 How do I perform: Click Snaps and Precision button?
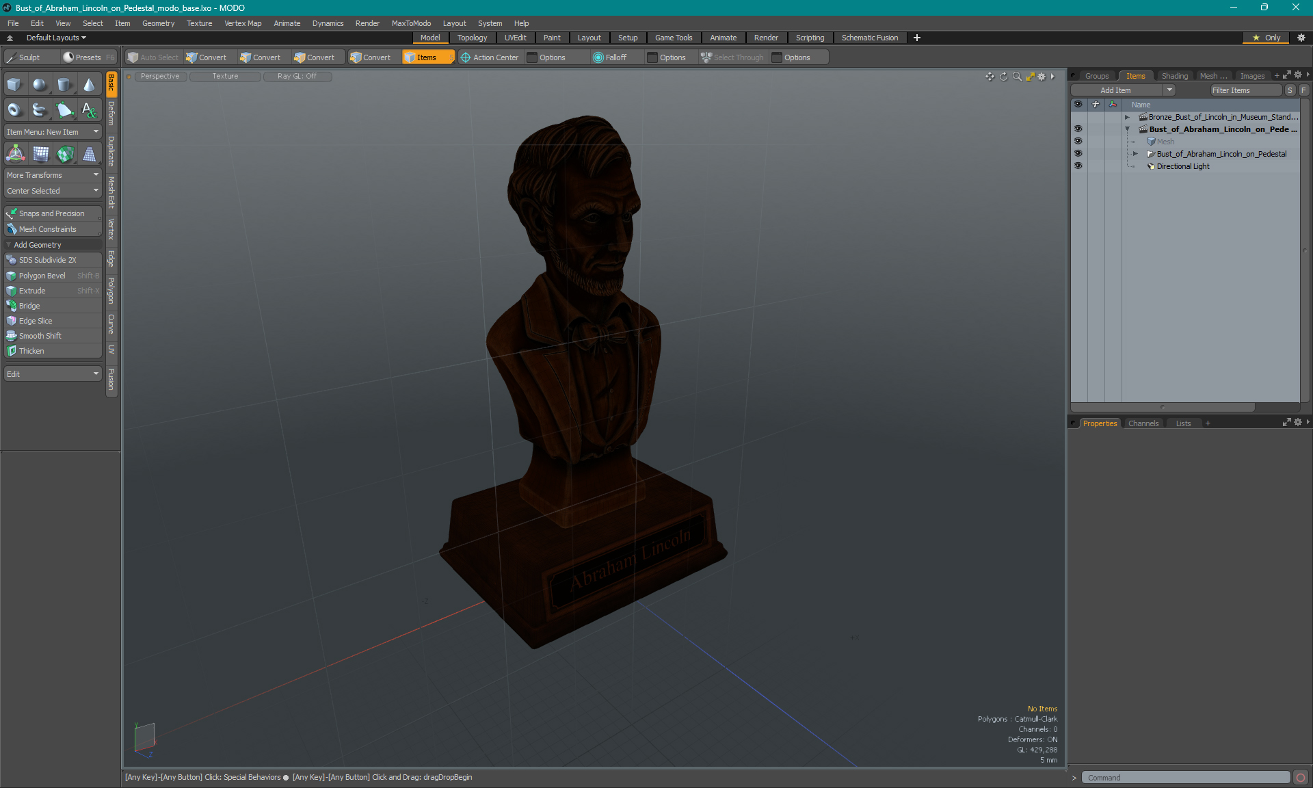[x=53, y=213]
